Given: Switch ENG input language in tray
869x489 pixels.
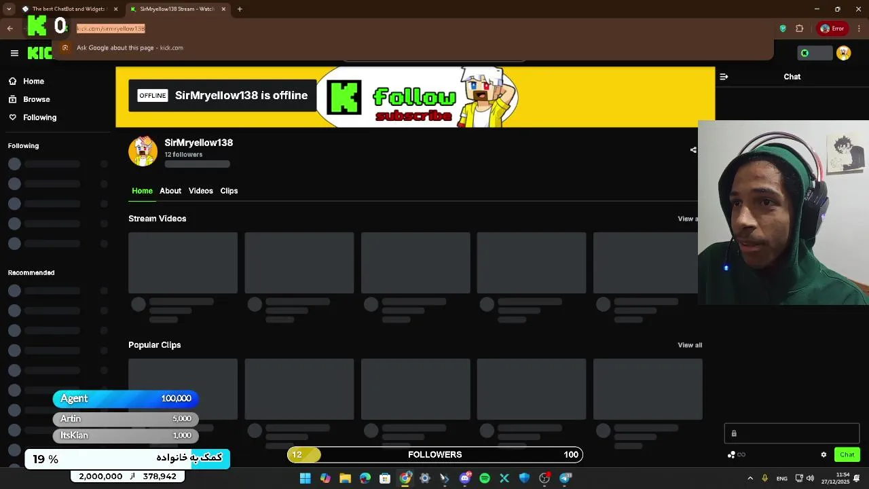Looking at the screenshot, I should pos(782,478).
